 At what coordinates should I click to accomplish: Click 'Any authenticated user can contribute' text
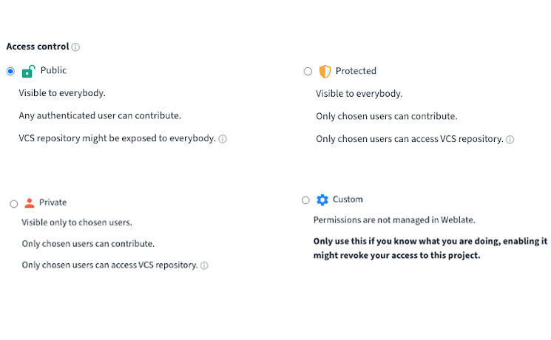point(100,116)
